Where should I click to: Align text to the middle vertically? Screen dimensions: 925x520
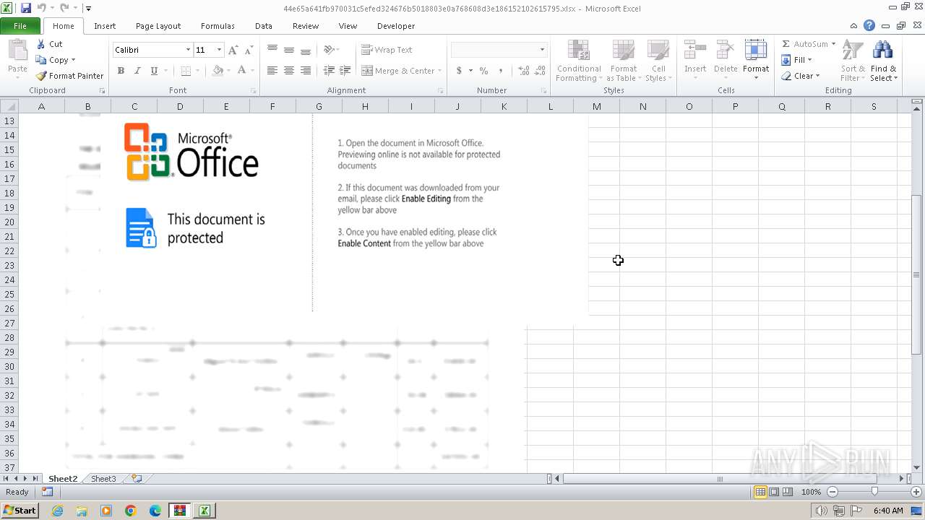pos(289,50)
